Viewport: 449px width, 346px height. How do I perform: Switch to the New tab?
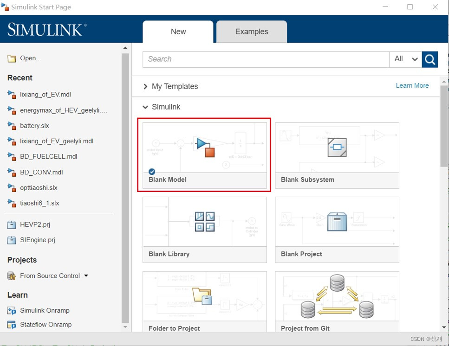tap(178, 32)
